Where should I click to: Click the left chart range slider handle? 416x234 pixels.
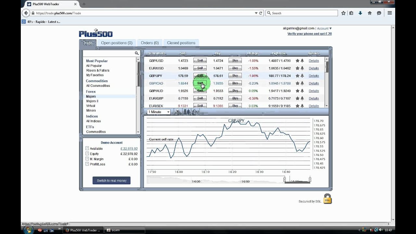[x=285, y=179]
